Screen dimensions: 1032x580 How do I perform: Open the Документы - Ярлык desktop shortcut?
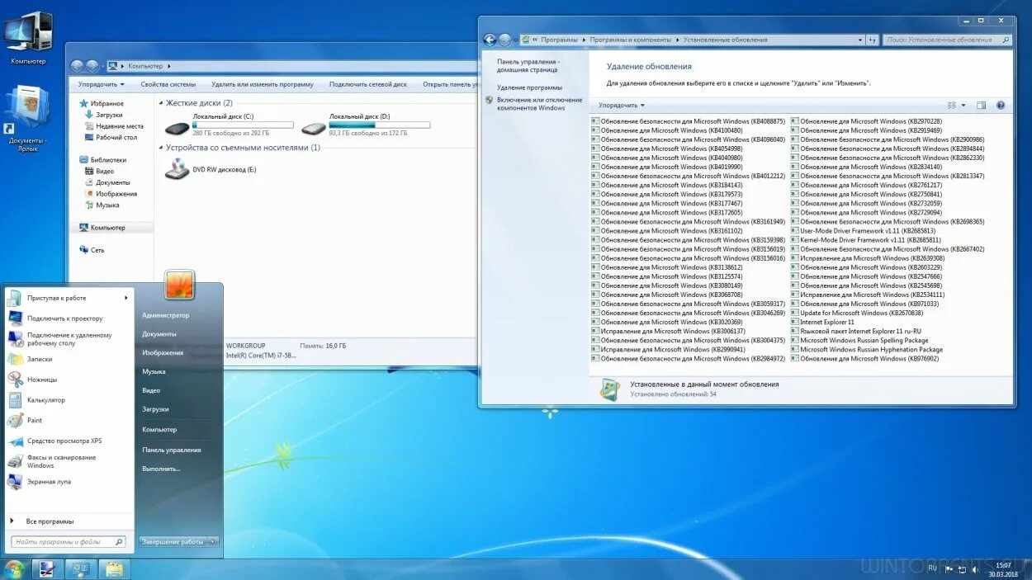pyautogui.click(x=27, y=120)
